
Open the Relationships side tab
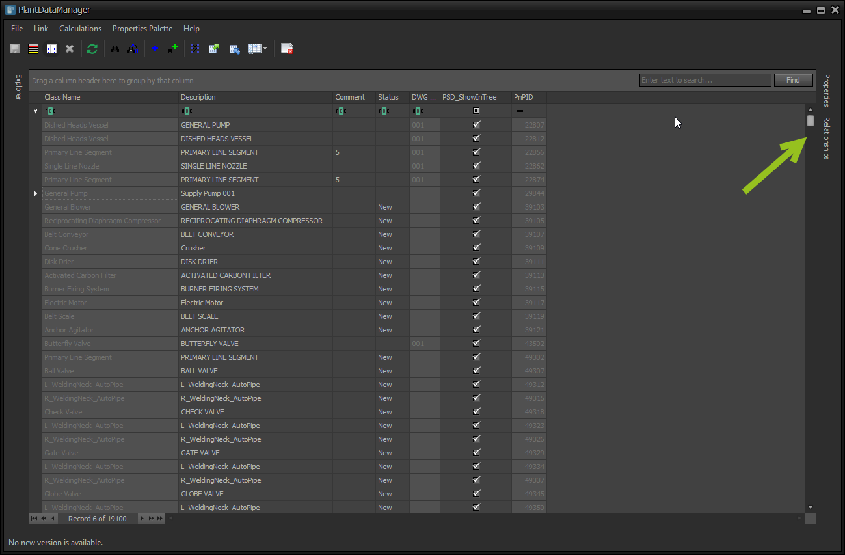(x=826, y=138)
